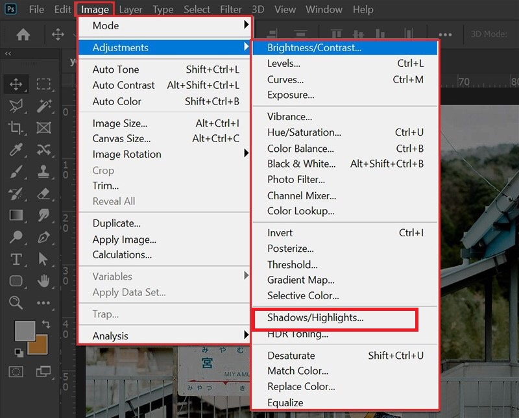Select the Dodge tool
Viewport: 519px width, 418px height.
tap(16, 237)
